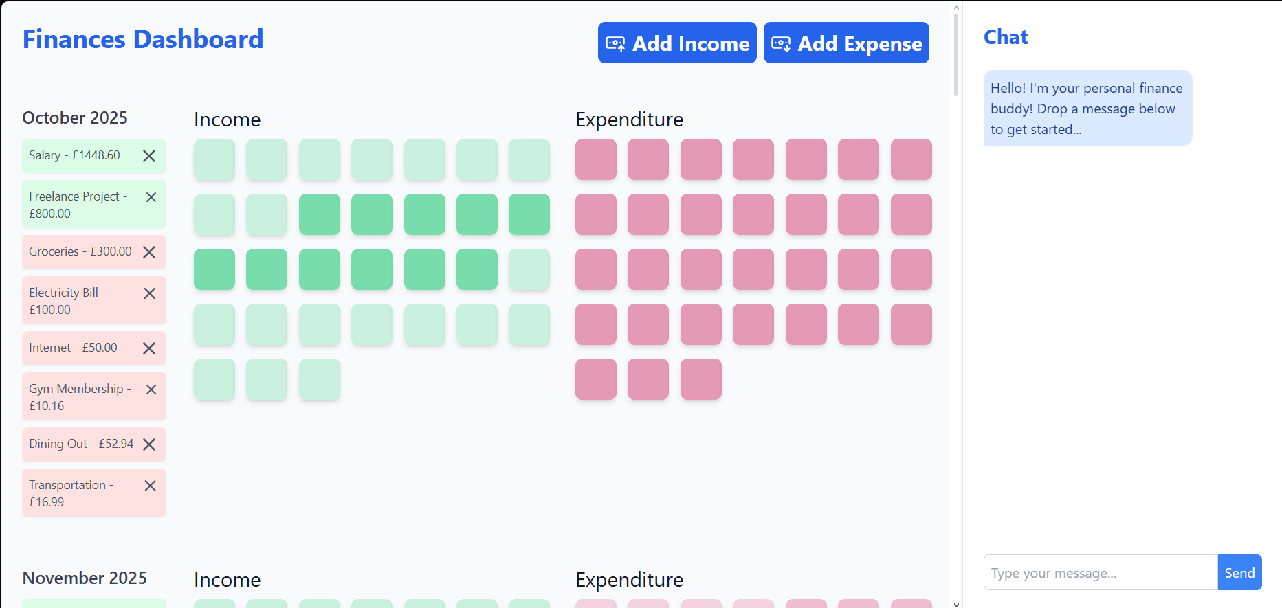Screen dimensions: 1282x608
Task: Click the dashboard vertical scrollbar thumb
Action: [x=956, y=54]
